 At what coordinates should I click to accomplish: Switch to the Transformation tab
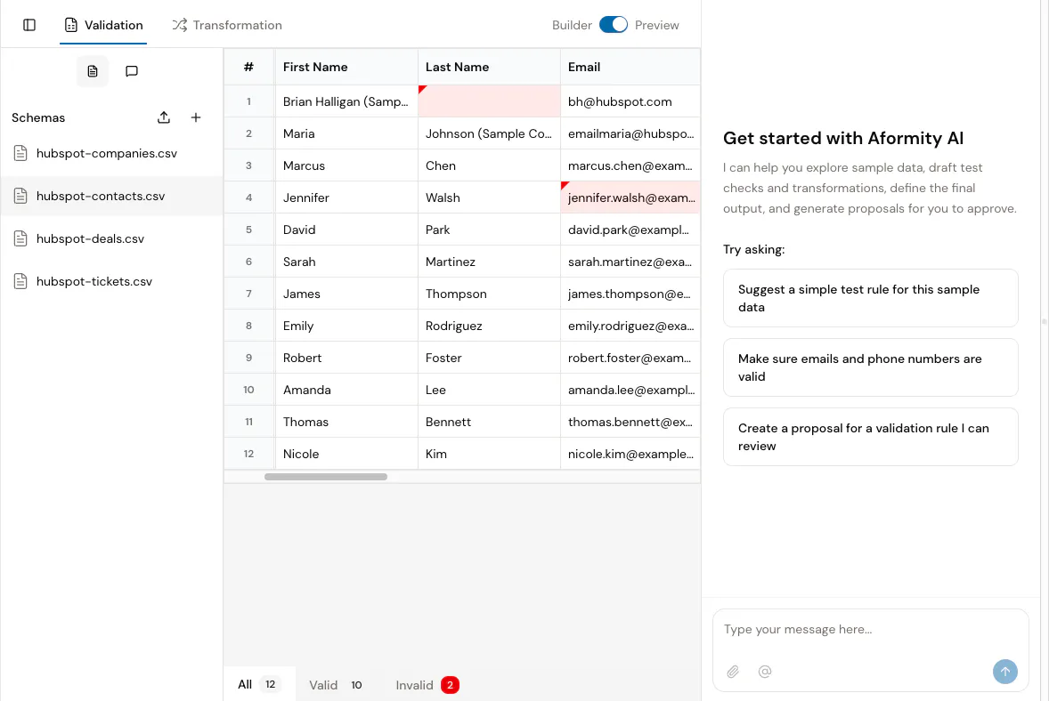[x=227, y=25]
